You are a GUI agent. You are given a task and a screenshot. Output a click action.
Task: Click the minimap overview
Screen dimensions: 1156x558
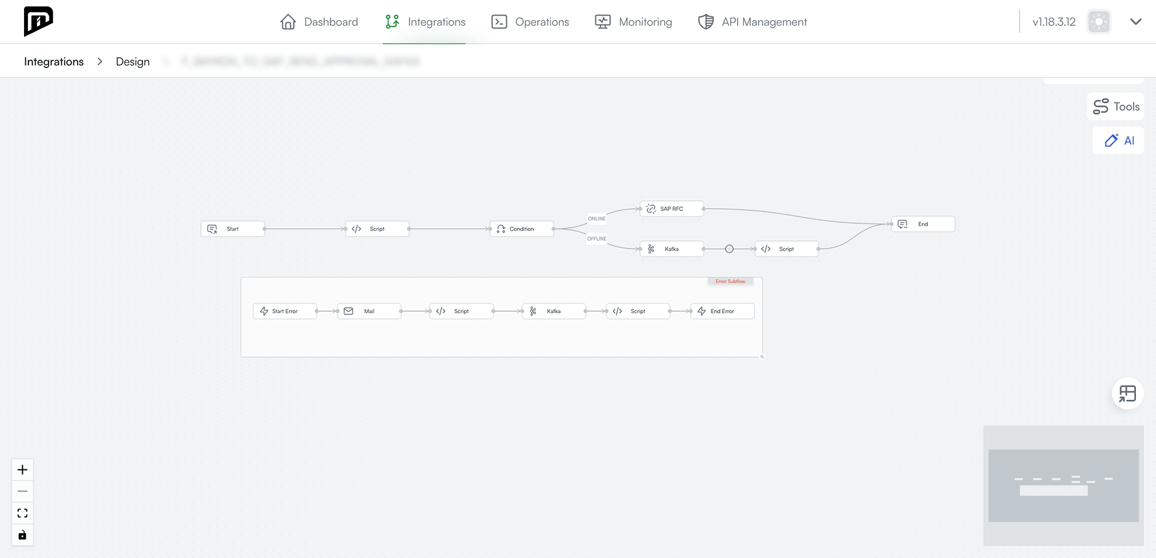coord(1063,485)
